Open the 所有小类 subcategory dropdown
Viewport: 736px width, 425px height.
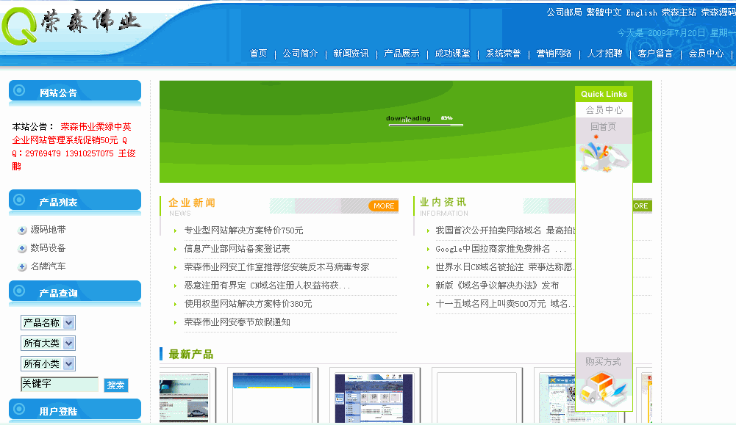(68, 364)
